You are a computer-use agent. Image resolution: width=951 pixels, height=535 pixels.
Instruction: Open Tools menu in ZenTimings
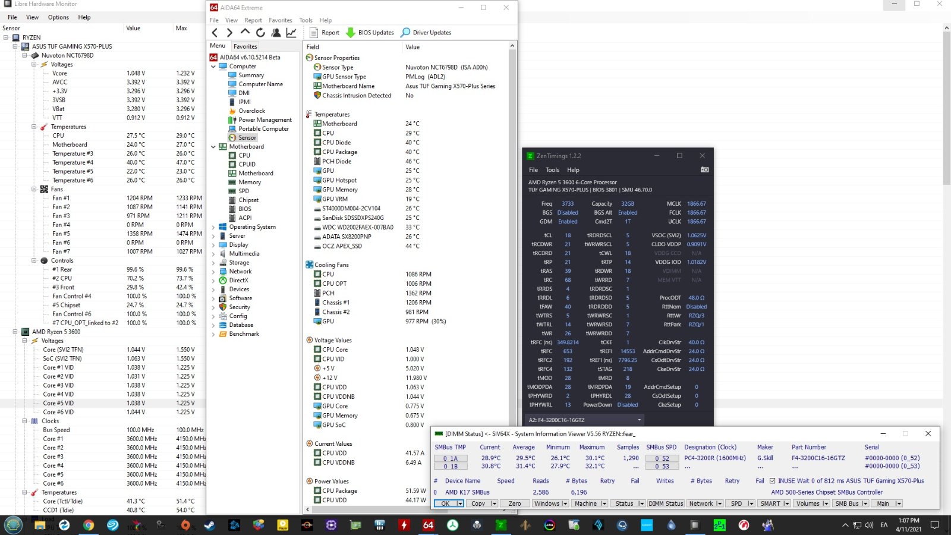pyautogui.click(x=552, y=170)
